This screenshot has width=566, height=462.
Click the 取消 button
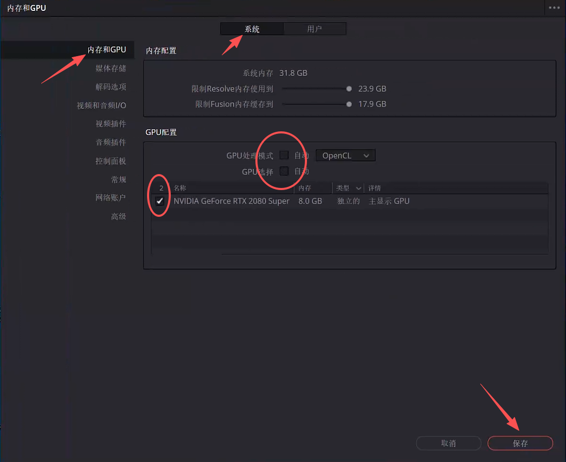(x=448, y=443)
